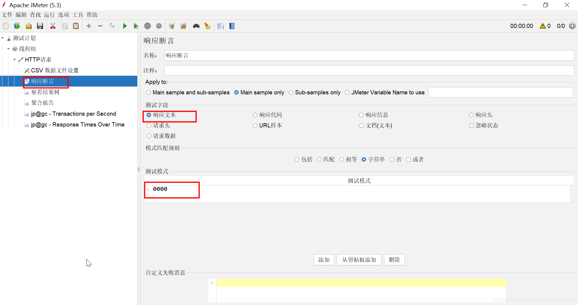Click the minus Collapse All icon
578x305 pixels.
pos(100,26)
